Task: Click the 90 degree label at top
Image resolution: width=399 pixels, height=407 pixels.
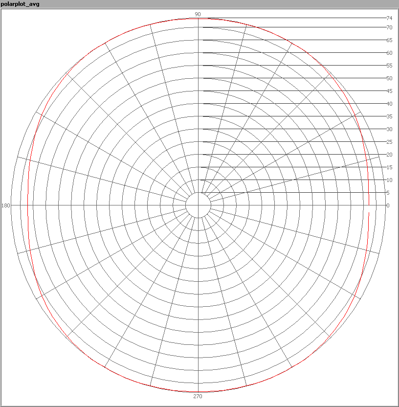Action: tap(198, 14)
